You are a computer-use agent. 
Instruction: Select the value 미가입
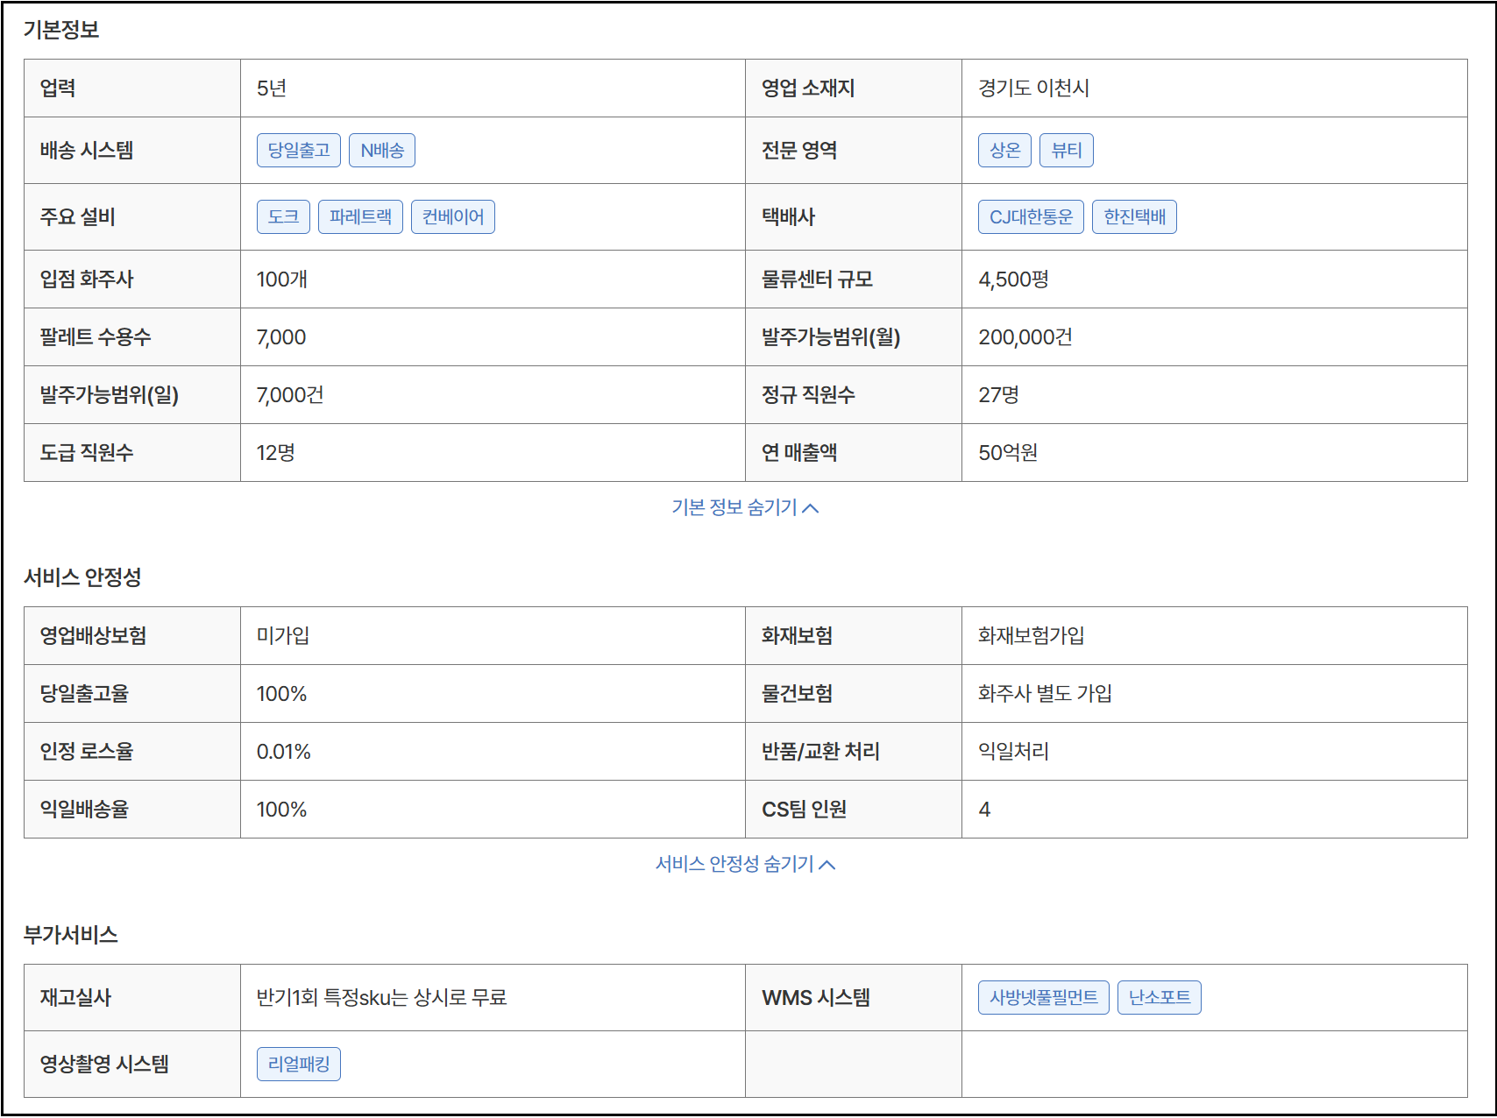pos(283,636)
